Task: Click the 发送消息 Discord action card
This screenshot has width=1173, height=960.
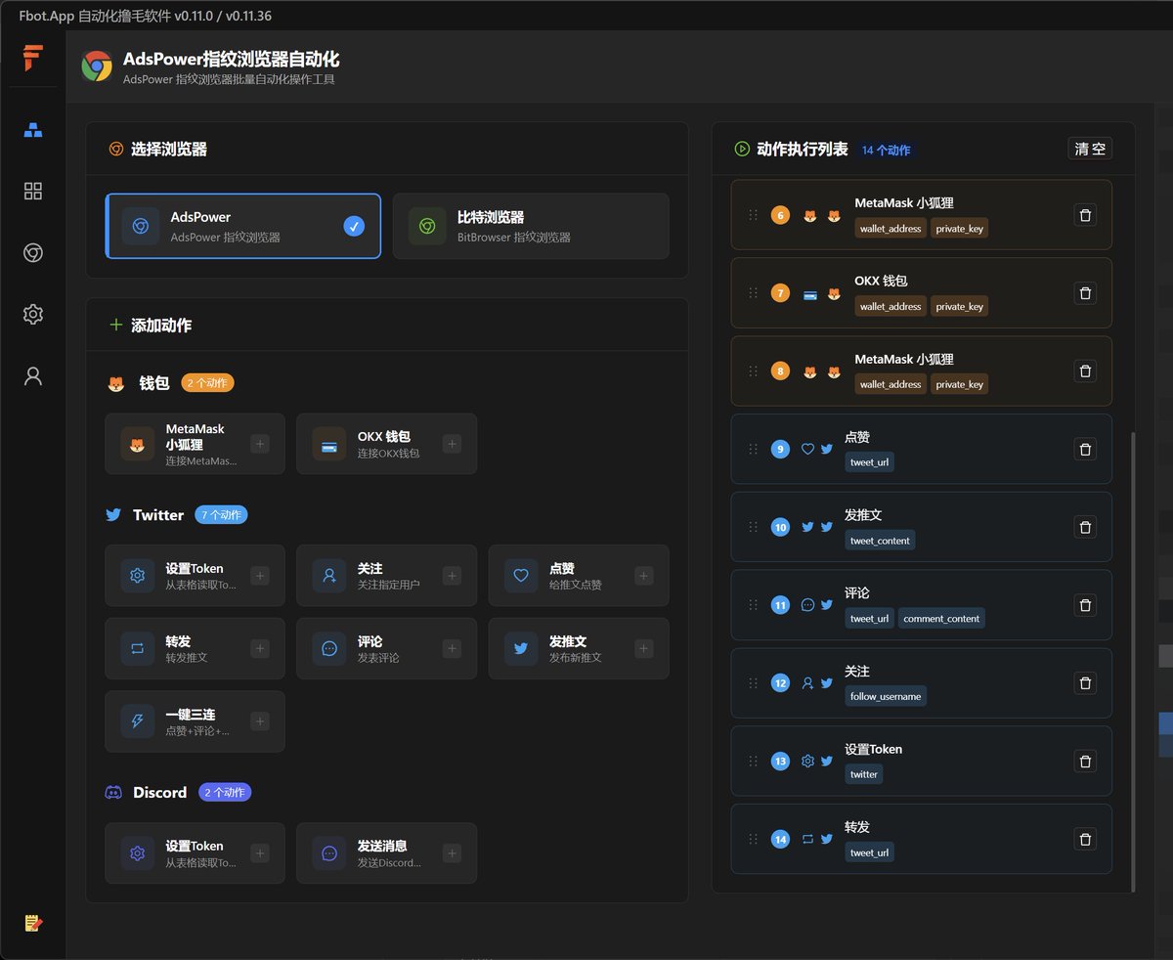Action: point(387,853)
